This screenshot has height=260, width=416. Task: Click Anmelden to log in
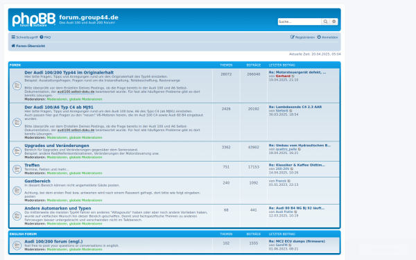click(328, 37)
